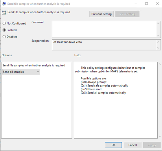Click the Supported on: label
The image size is (162, 151).
click(x=41, y=41)
